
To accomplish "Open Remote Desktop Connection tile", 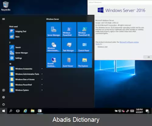I will click(54, 60).
